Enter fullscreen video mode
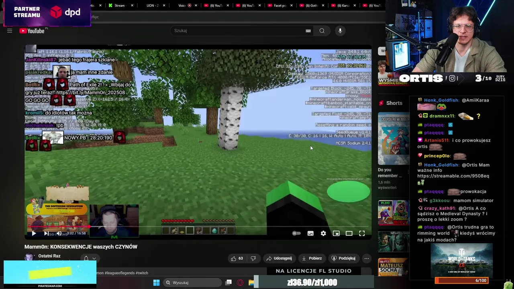This screenshot has height=289, width=514. pyautogui.click(x=362, y=233)
